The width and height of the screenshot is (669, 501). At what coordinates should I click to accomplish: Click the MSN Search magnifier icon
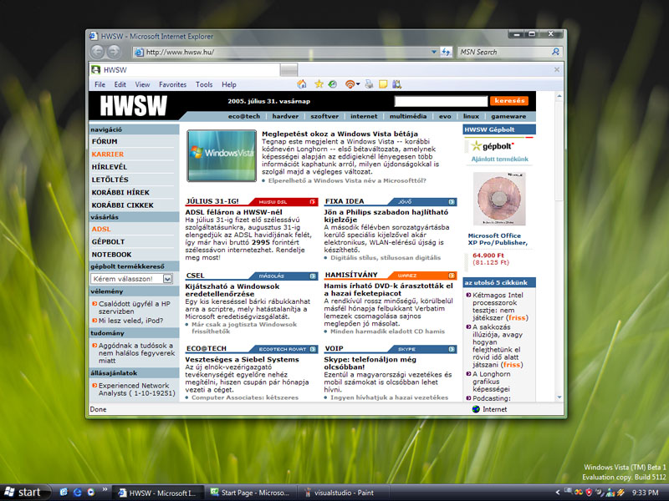(555, 52)
